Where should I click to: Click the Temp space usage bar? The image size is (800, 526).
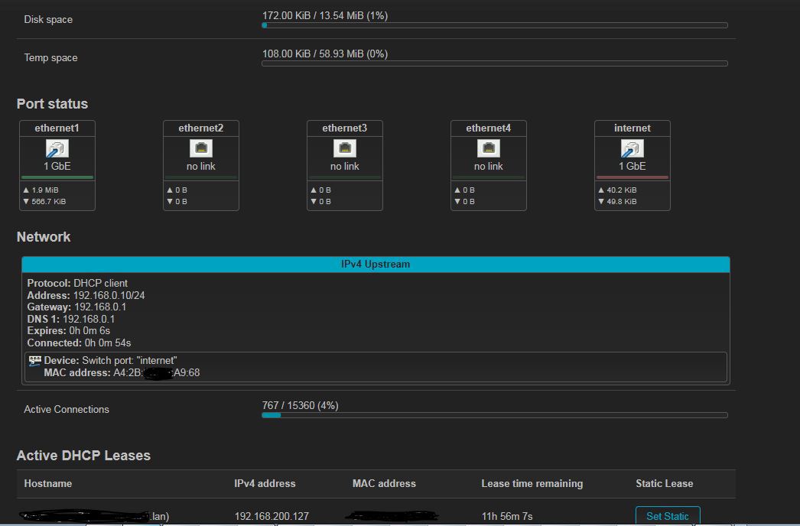[494, 63]
